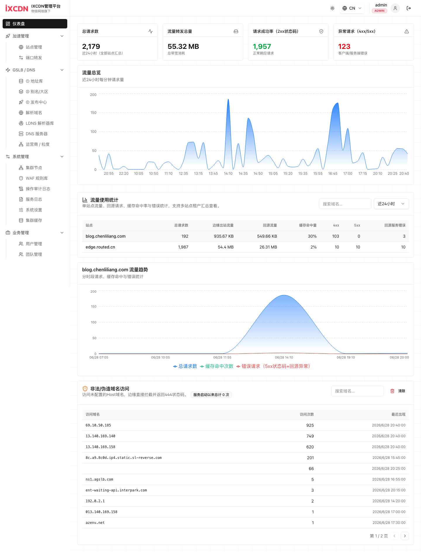Screen dimensions: 421x552
Task: Click the 1,957 successful requests value
Action: pyautogui.click(x=262, y=47)
